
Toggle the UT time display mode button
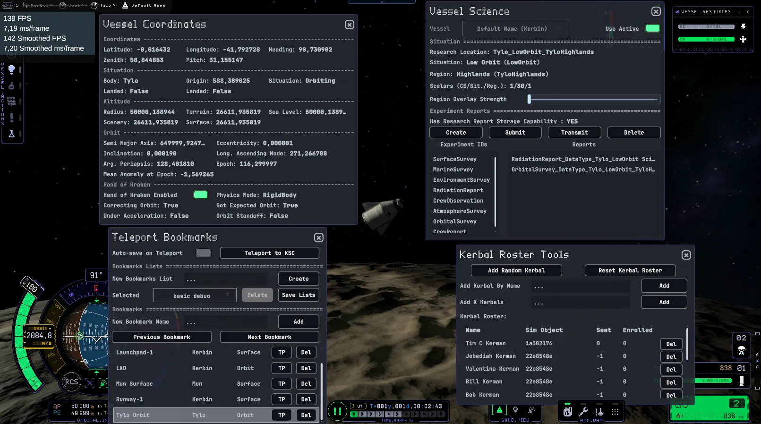click(x=359, y=406)
